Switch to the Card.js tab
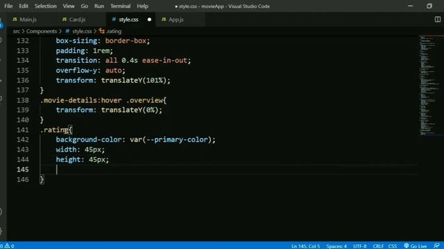 coord(77,19)
